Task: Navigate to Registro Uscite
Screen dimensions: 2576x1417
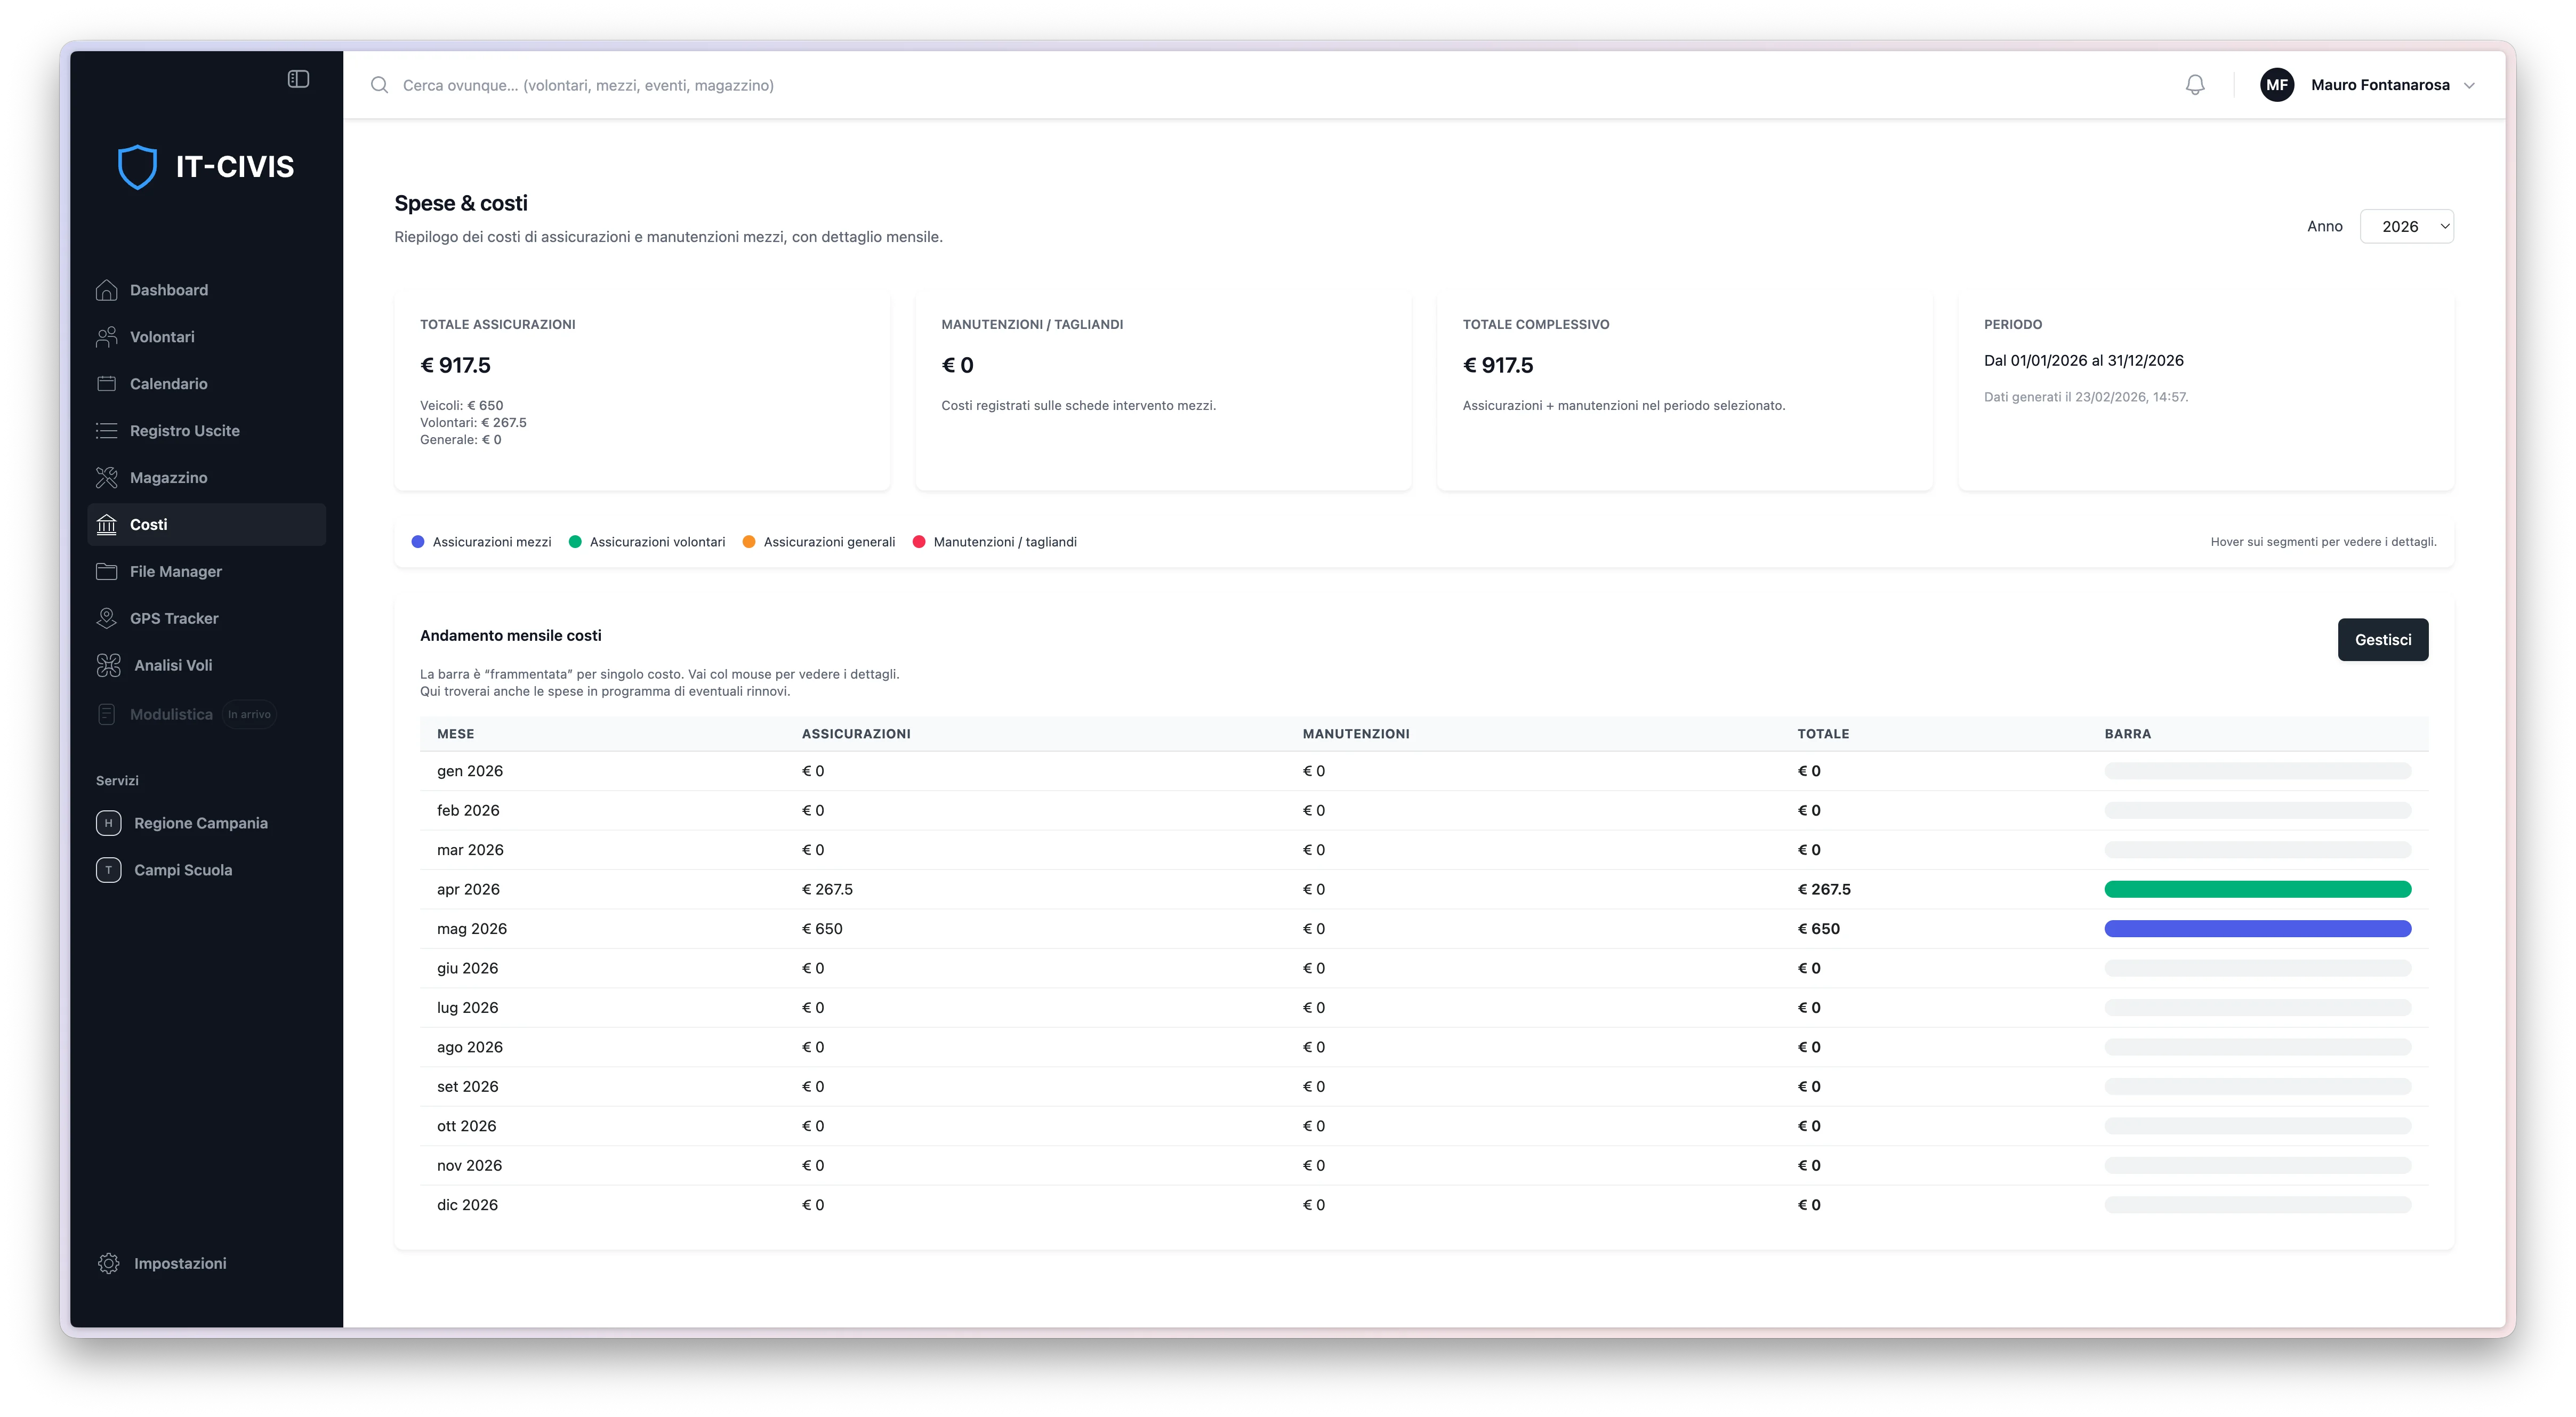Action: point(207,431)
